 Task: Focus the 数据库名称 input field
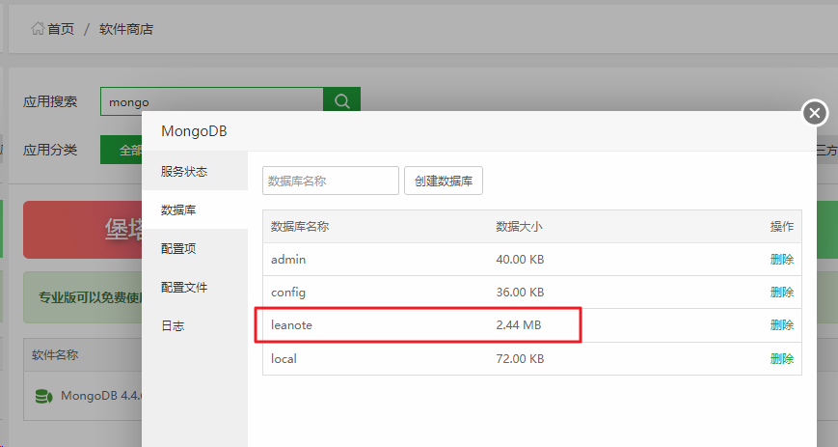pyautogui.click(x=331, y=181)
